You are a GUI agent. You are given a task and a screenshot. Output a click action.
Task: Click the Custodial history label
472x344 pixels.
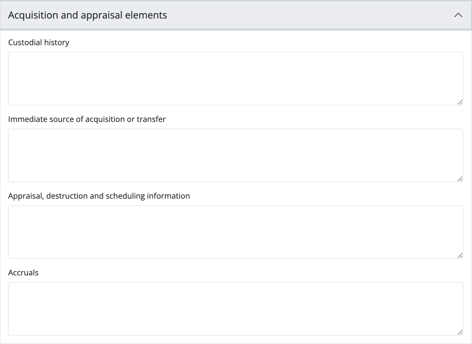tap(38, 43)
